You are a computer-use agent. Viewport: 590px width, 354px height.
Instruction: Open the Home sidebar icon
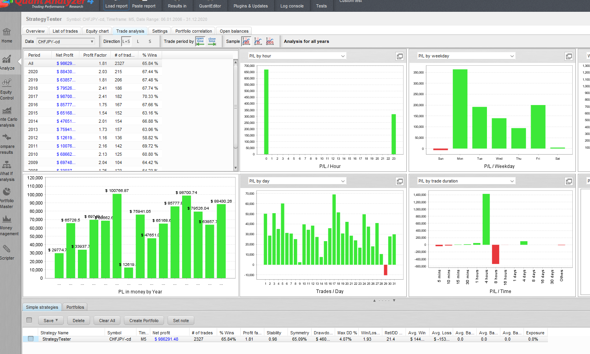[7, 35]
